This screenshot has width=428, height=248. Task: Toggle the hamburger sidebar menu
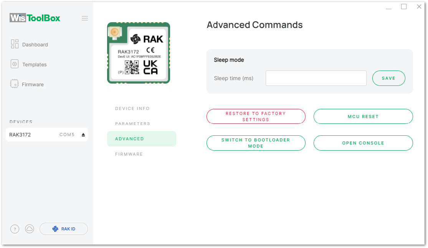(x=84, y=18)
